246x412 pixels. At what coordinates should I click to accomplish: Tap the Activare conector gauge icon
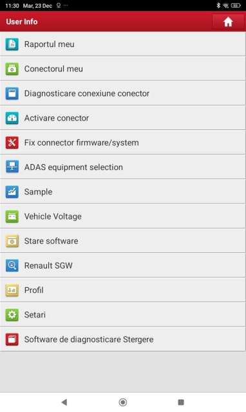(x=12, y=118)
